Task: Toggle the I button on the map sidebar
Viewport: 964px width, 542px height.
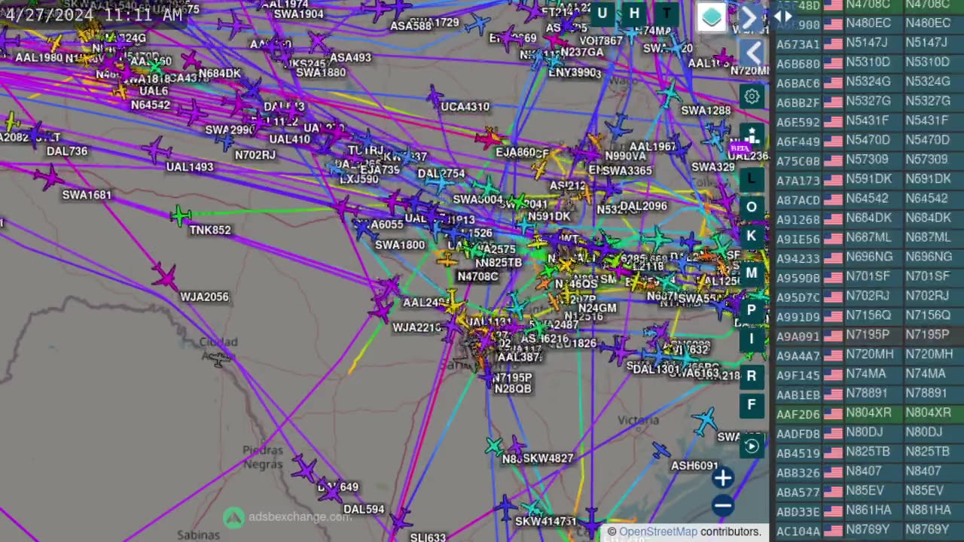Action: coord(752,339)
